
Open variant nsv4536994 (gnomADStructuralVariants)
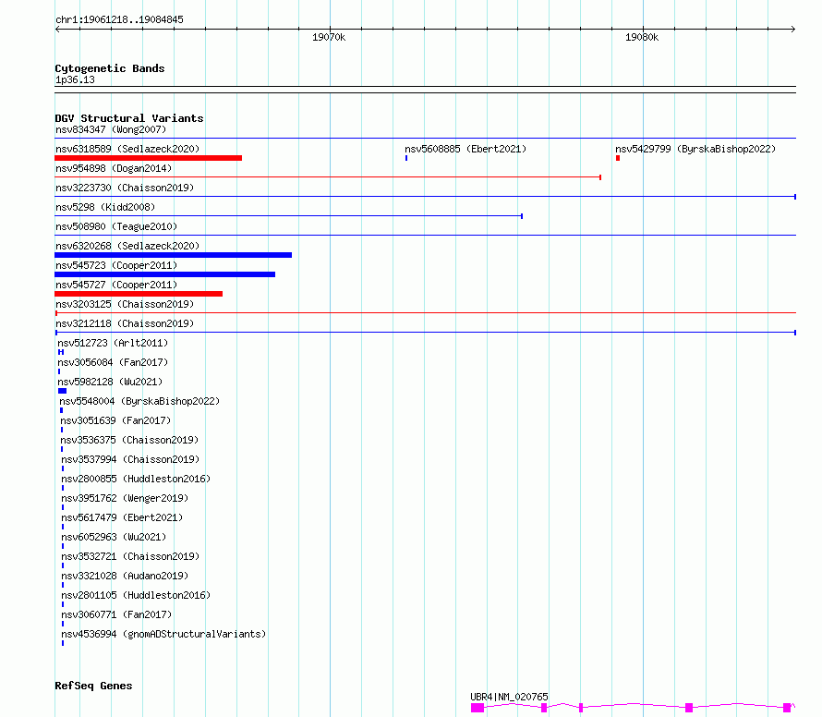pyautogui.click(x=163, y=634)
